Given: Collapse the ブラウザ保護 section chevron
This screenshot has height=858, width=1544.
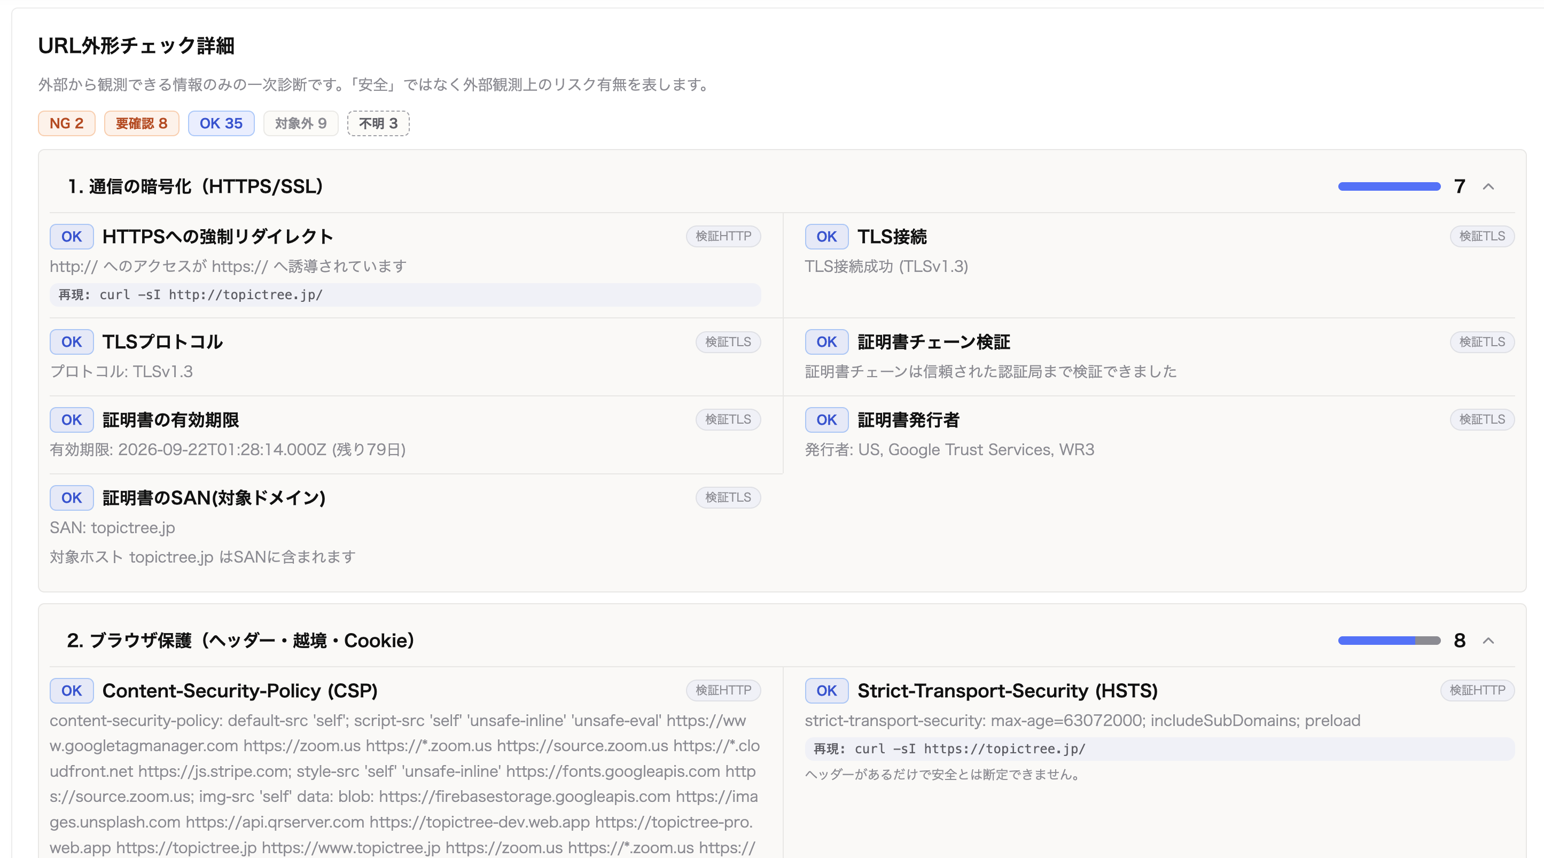Looking at the screenshot, I should pyautogui.click(x=1488, y=641).
